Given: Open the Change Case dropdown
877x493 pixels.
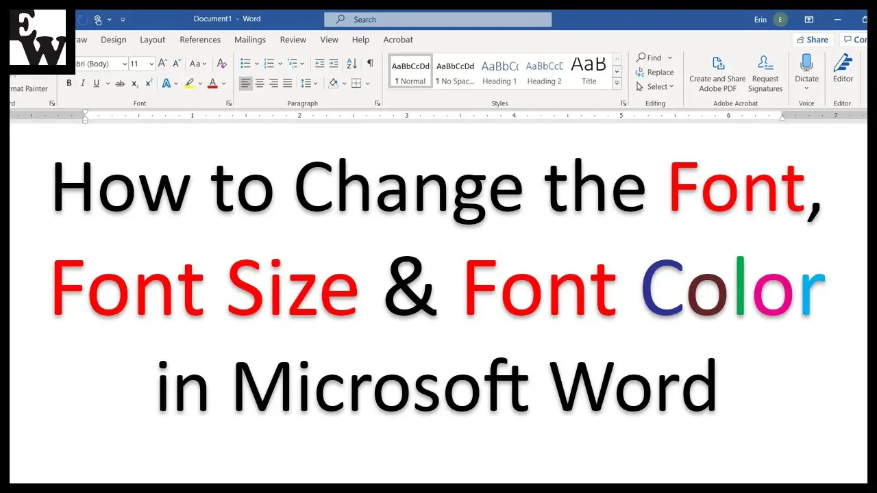Looking at the screenshot, I should pyautogui.click(x=198, y=64).
